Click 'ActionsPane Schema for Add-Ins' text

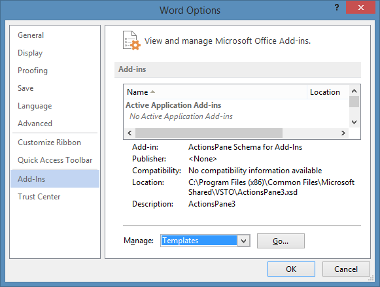coord(245,147)
